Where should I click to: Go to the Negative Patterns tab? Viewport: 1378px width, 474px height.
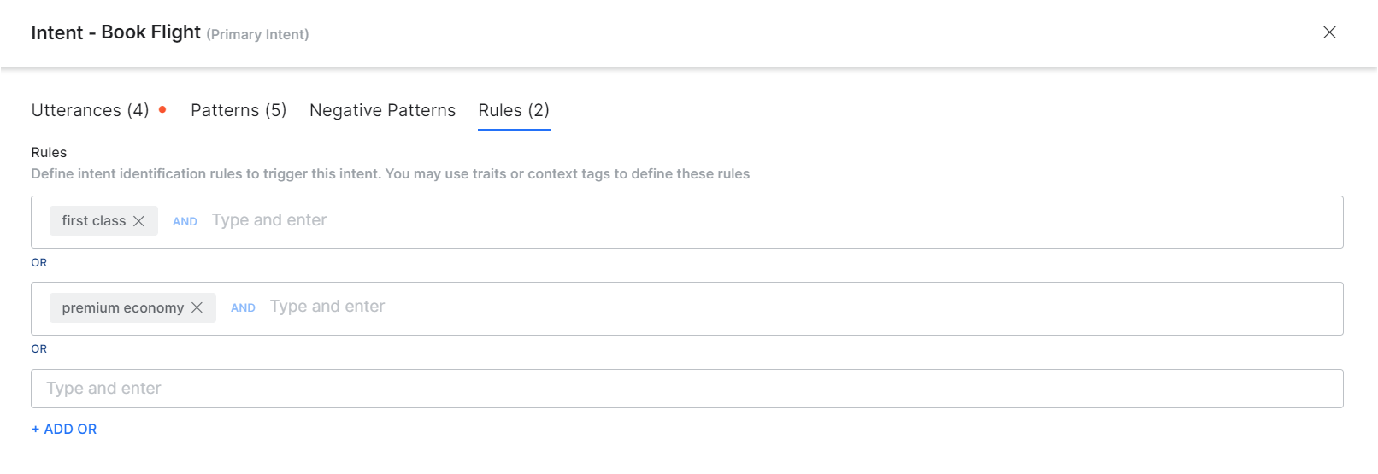382,110
